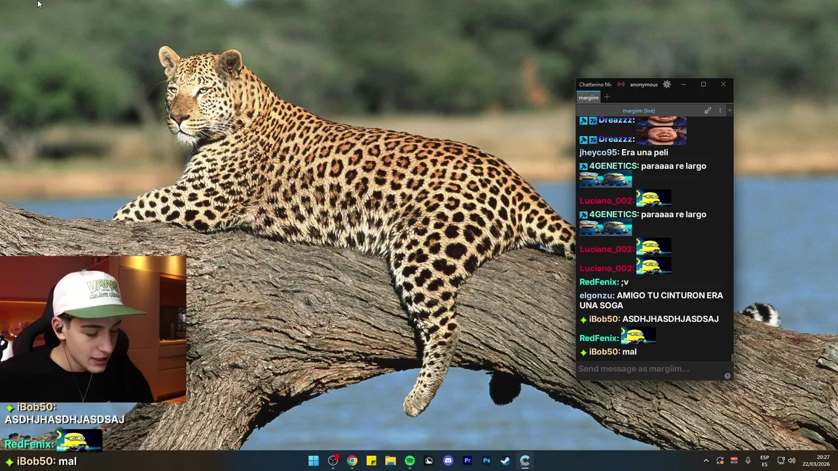Open Adobe Photoshop from the taskbar
The height and width of the screenshot is (471, 838).
pyautogui.click(x=486, y=461)
